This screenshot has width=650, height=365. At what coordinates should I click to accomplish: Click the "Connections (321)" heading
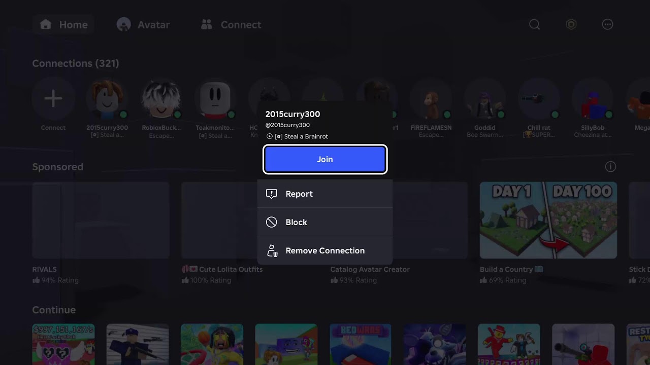coord(76,63)
